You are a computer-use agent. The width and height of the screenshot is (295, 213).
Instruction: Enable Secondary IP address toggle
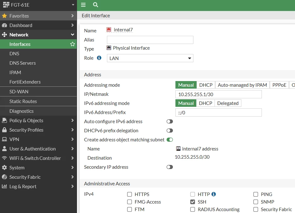coord(170,167)
